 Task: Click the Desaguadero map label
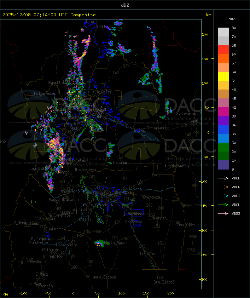click(x=158, y=128)
